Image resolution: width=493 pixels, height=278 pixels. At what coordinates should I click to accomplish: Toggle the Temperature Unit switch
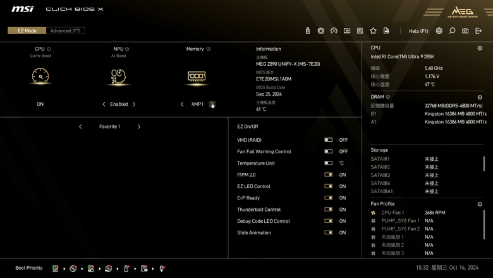328,163
